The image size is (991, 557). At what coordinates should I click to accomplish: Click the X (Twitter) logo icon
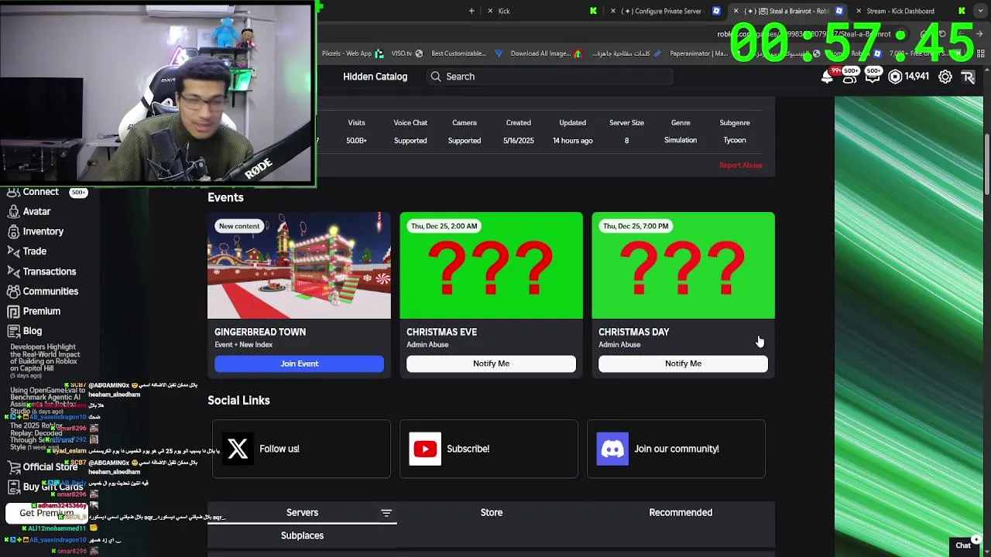(x=238, y=449)
